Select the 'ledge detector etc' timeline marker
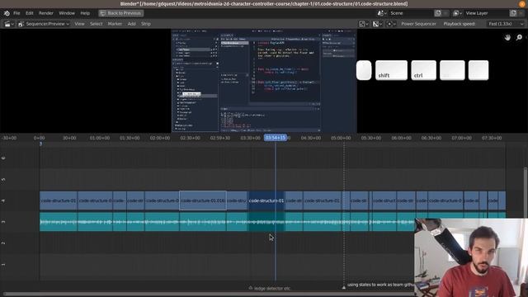This screenshot has width=528, height=297. coord(270,288)
